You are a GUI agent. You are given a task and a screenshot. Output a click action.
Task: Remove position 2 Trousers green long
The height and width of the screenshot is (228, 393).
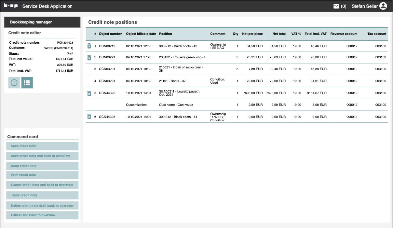click(89, 58)
